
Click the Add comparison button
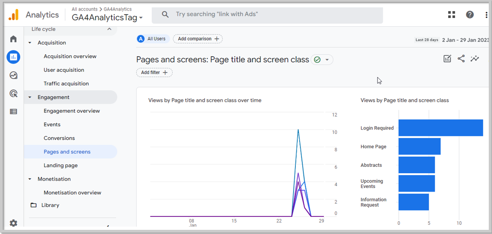point(198,39)
